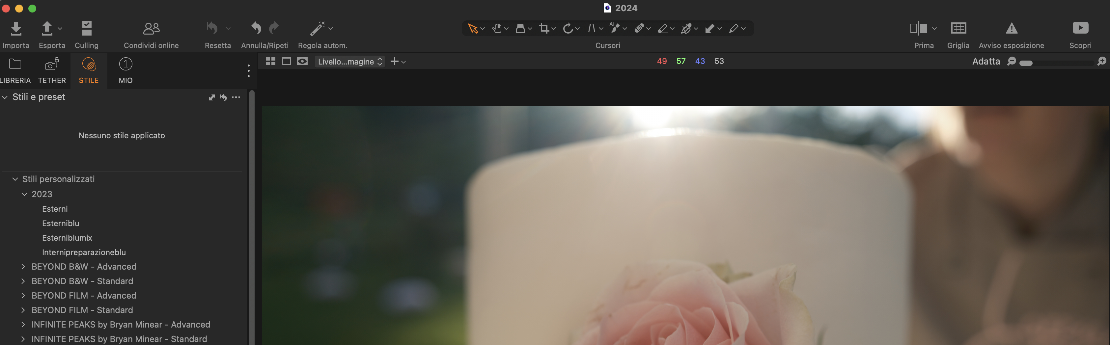The height and width of the screenshot is (345, 1110).
Task: Switch viewer to multi-image grid view
Action: (x=271, y=62)
